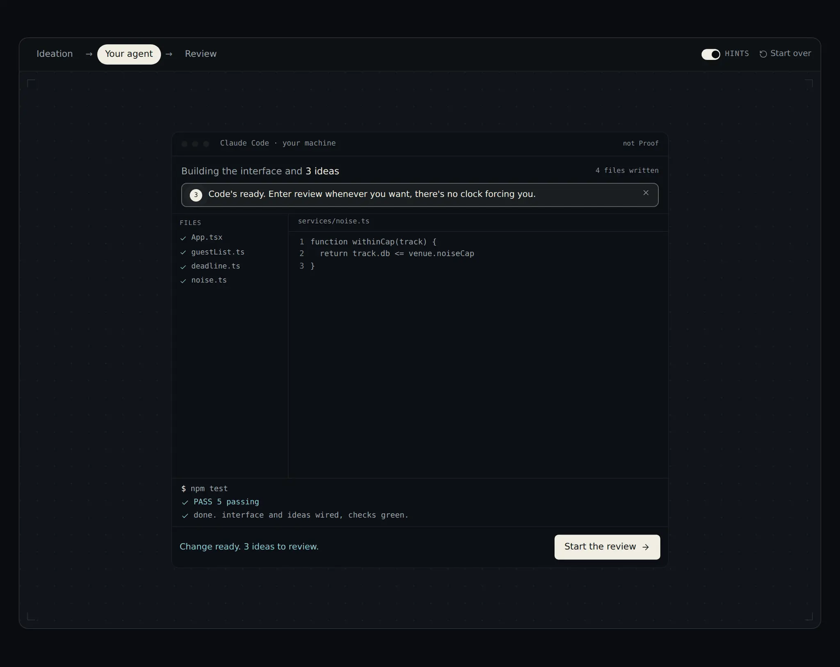Click the checkmark next to noise.ts
840x667 pixels.
183,281
